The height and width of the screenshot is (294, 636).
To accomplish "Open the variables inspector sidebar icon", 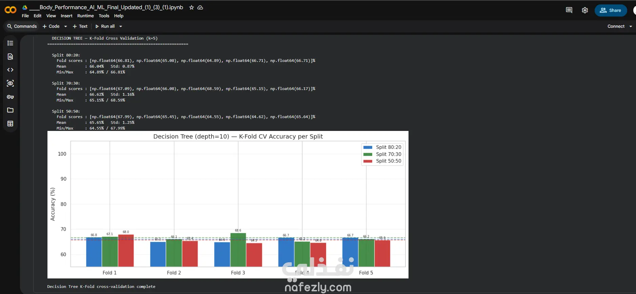I will 10,83.
